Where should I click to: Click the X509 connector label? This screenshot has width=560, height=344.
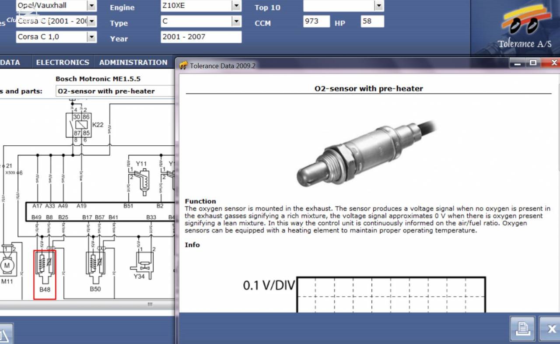click(10, 173)
